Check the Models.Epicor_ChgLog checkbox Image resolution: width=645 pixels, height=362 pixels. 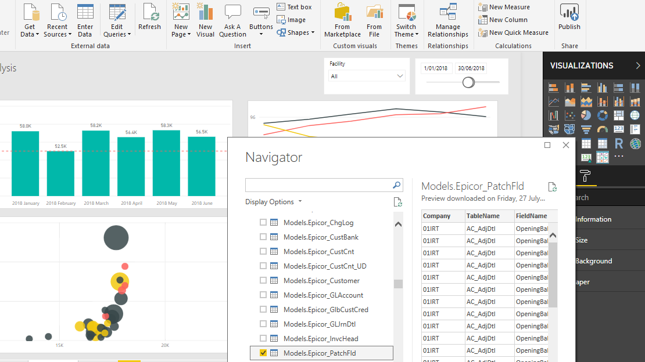[x=263, y=223]
